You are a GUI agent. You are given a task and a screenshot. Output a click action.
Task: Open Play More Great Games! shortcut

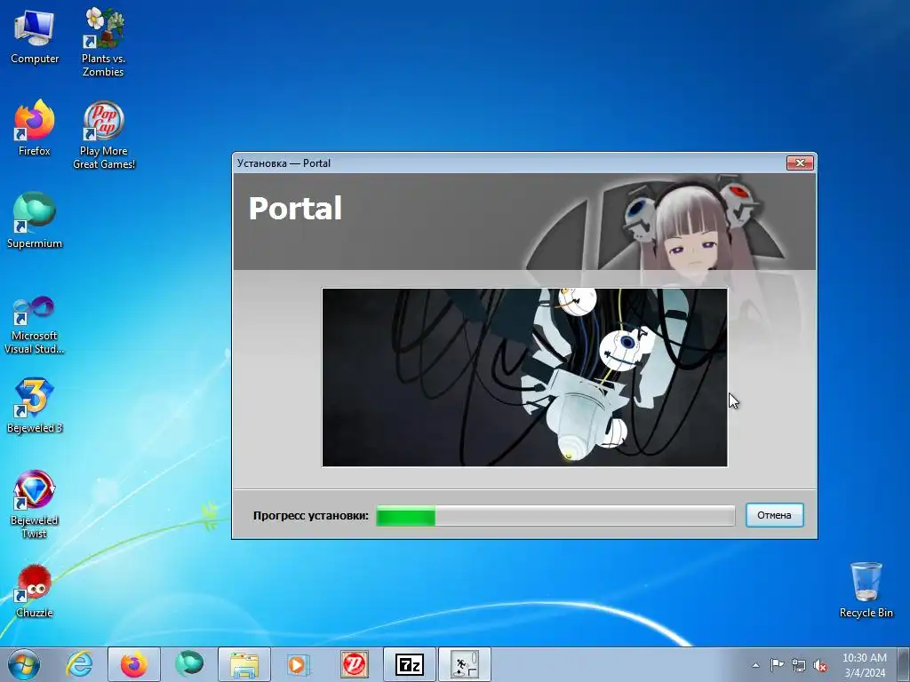104,135
